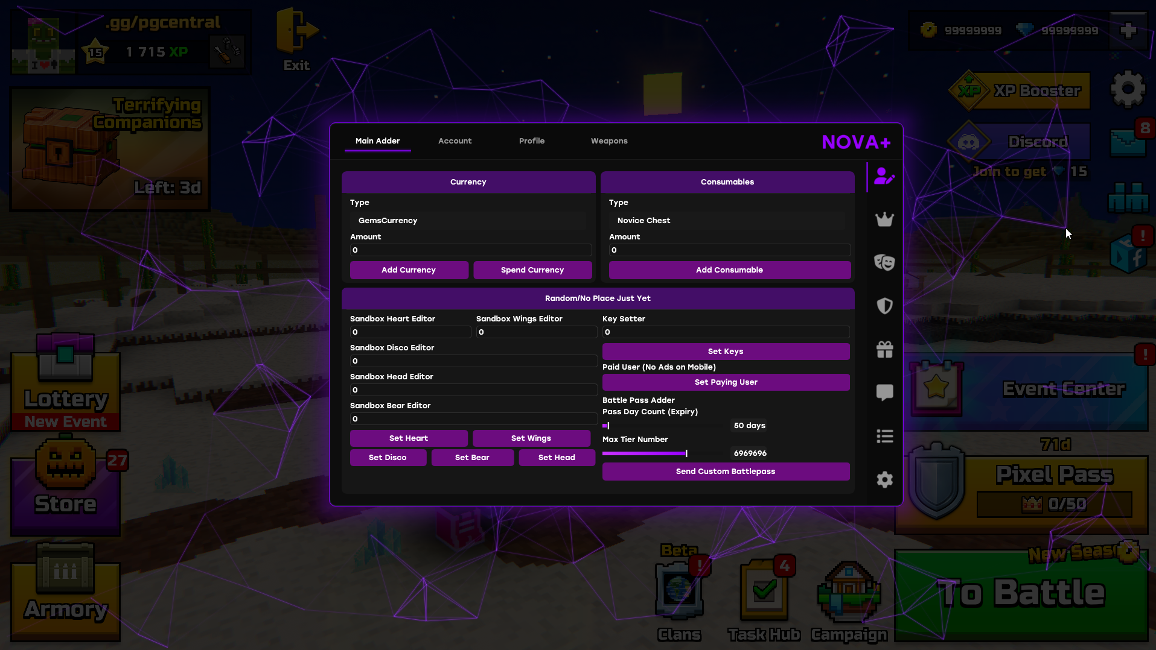This screenshot has width=1156, height=650.
Task: Click the shield icon in the NOVA+ sidebar
Action: tap(884, 306)
